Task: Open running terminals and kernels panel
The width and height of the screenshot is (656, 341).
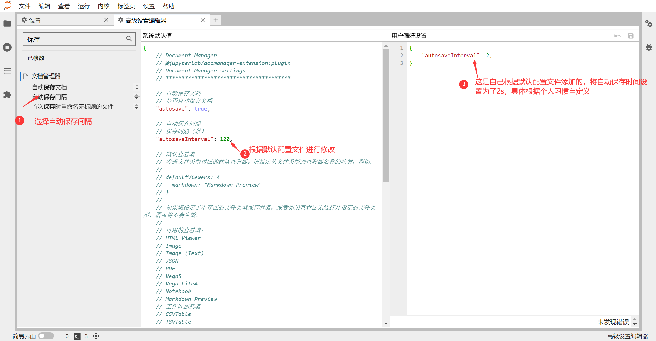Action: [7, 47]
